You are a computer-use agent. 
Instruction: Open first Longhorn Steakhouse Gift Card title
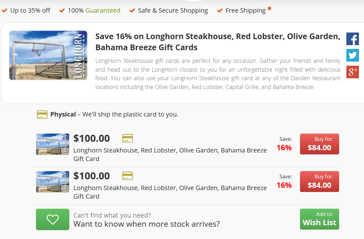[x=170, y=151]
